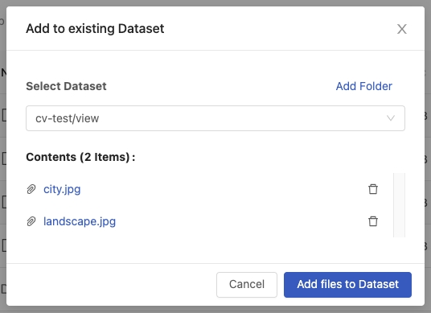Click the Cancel button
431x313 pixels.
click(x=247, y=285)
